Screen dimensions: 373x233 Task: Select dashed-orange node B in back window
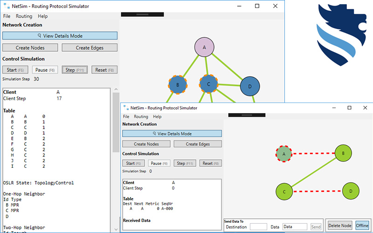pyautogui.click(x=178, y=85)
